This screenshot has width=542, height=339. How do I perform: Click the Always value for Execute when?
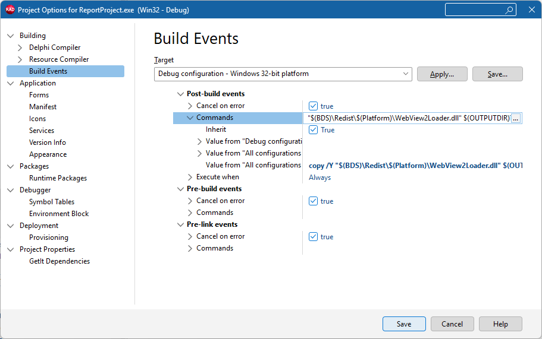[319, 178]
